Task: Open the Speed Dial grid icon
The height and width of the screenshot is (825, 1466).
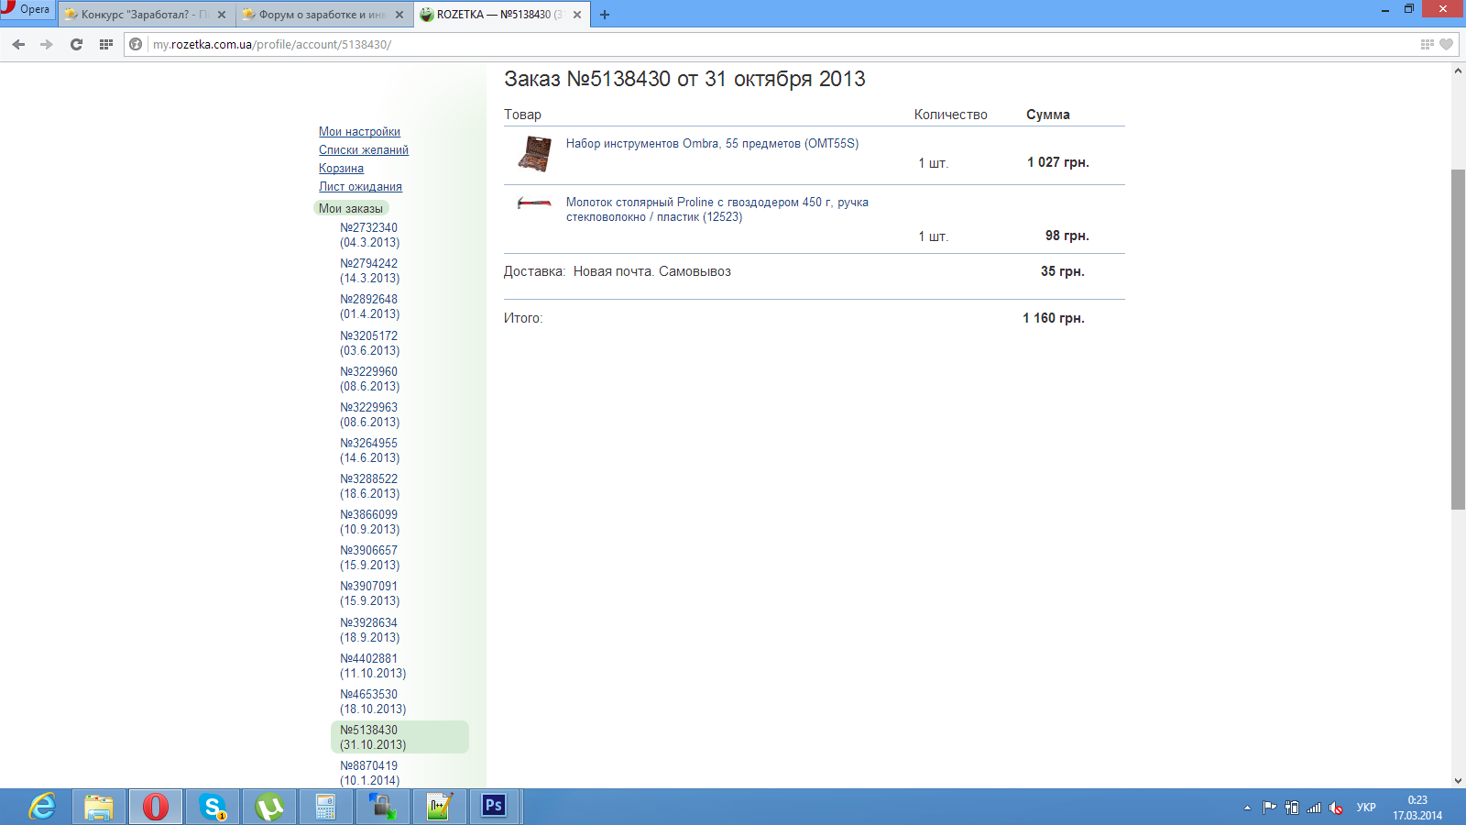Action: click(106, 44)
